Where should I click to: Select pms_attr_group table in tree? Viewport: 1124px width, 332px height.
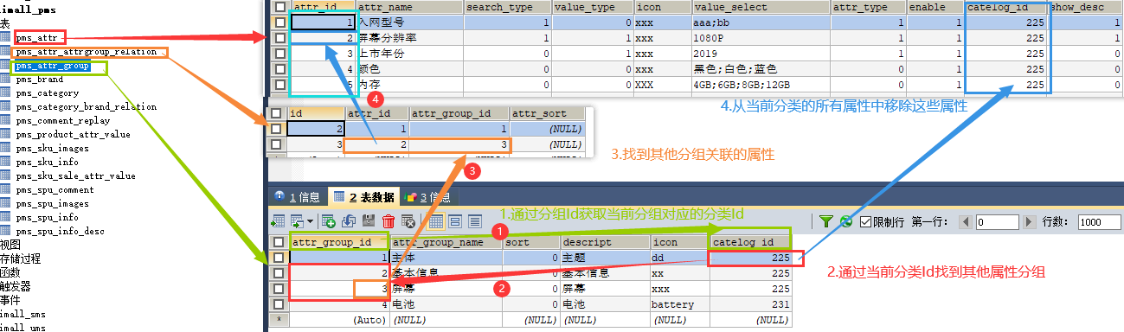pyautogui.click(x=53, y=66)
